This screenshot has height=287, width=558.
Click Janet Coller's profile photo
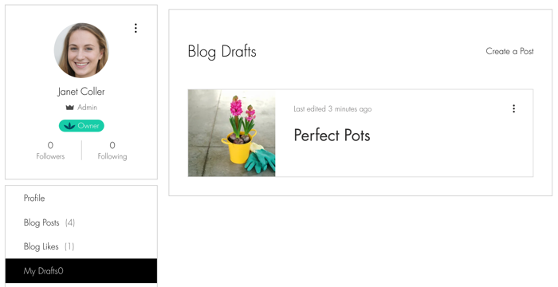[x=81, y=50]
